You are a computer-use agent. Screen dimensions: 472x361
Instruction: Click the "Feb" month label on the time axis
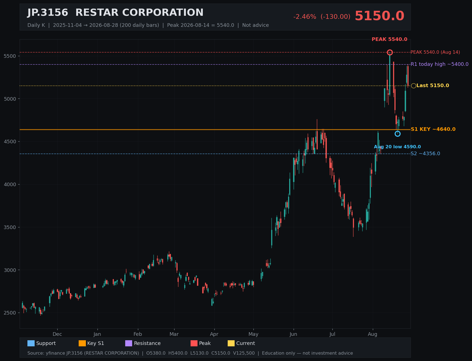pyautogui.click(x=138, y=334)
